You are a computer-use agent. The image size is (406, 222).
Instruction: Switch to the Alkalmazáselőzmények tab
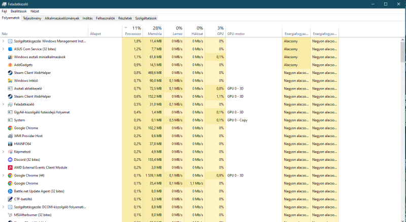(62, 18)
